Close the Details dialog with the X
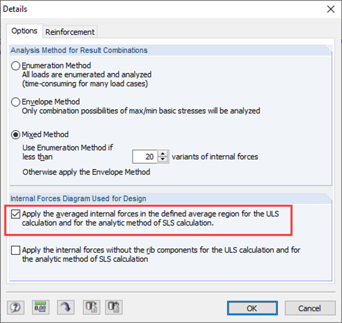 coord(330,9)
